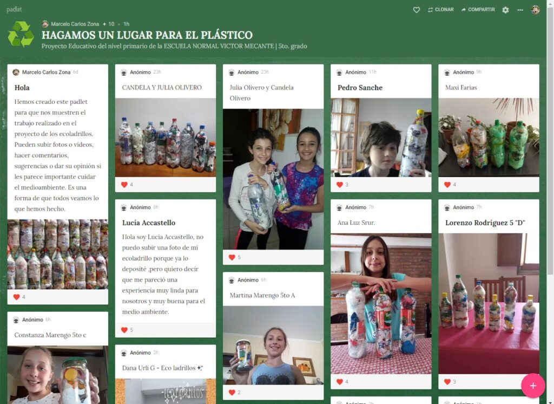Click the Lucía Accastello post title
The width and height of the screenshot is (554, 404).
point(149,223)
